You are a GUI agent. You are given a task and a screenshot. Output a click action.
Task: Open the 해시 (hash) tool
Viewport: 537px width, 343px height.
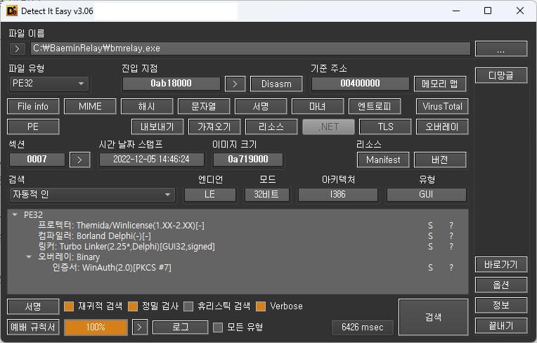pos(147,106)
